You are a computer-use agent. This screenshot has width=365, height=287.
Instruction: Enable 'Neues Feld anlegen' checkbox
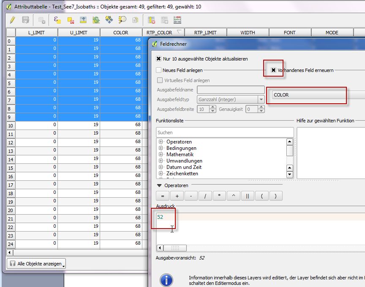coord(159,70)
